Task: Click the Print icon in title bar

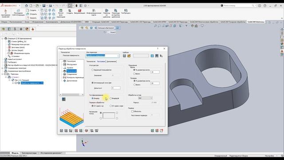Action: tap(51, 6)
